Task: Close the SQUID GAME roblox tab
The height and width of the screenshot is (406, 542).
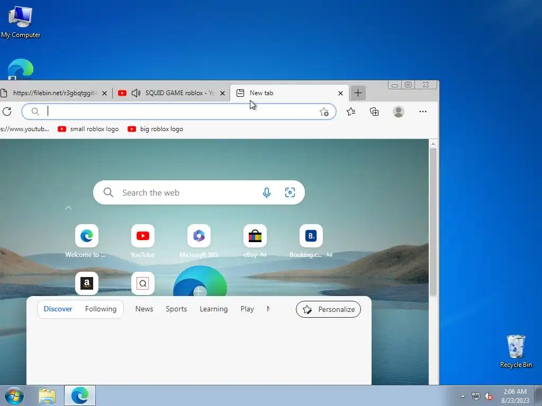Action: [x=223, y=93]
